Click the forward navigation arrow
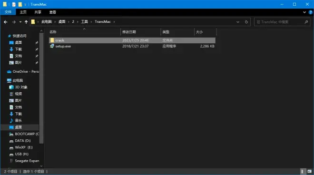Screen dimensions: 314x175 [x=14, y=22]
